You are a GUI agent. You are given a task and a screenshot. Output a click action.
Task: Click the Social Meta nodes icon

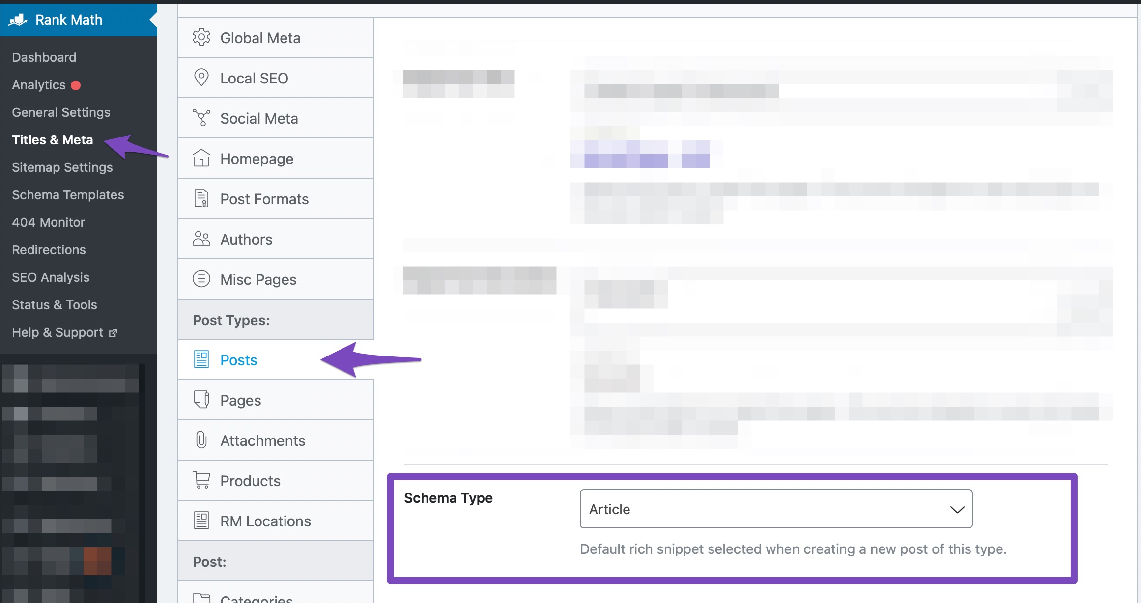[x=201, y=118]
